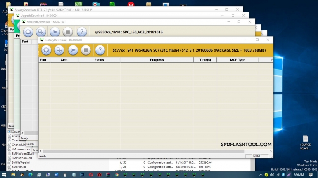Click the 55C89CA6 checksum cell

click(x=205, y=162)
